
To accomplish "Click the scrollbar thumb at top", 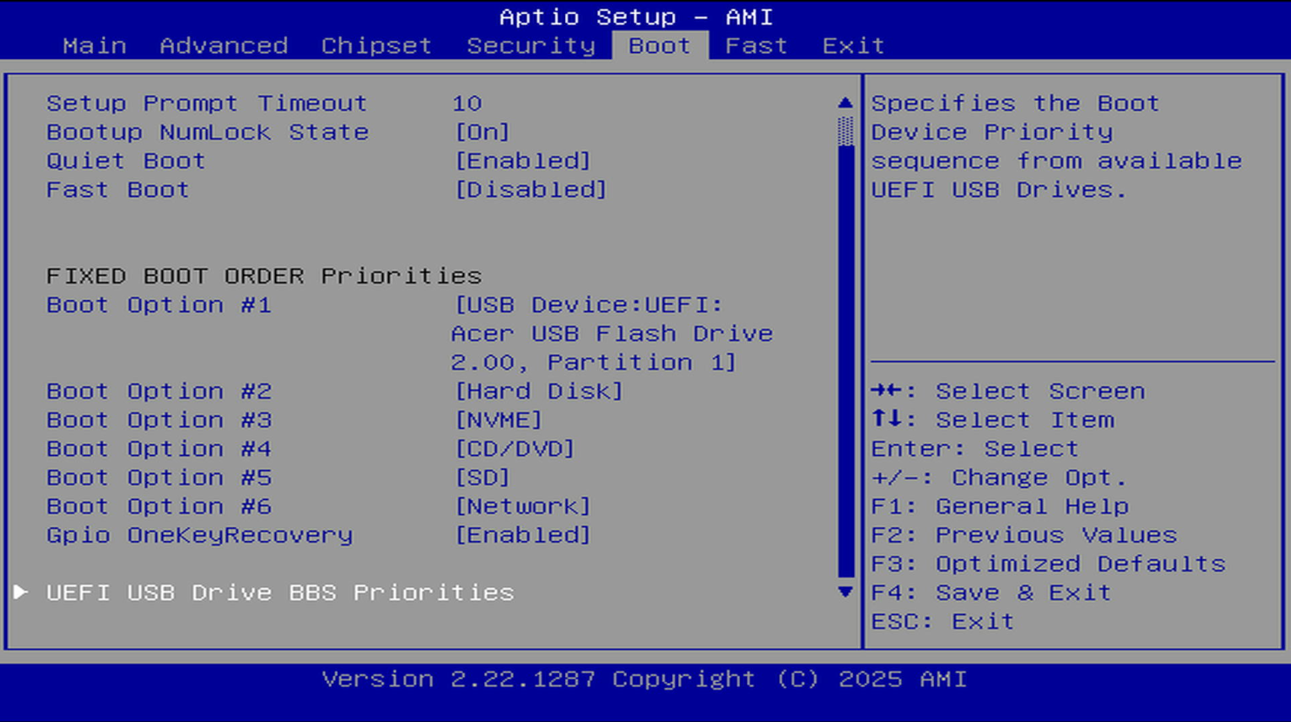I will [x=845, y=131].
